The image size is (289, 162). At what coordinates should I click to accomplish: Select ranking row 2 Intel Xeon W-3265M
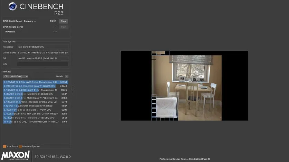[x=36, y=86]
